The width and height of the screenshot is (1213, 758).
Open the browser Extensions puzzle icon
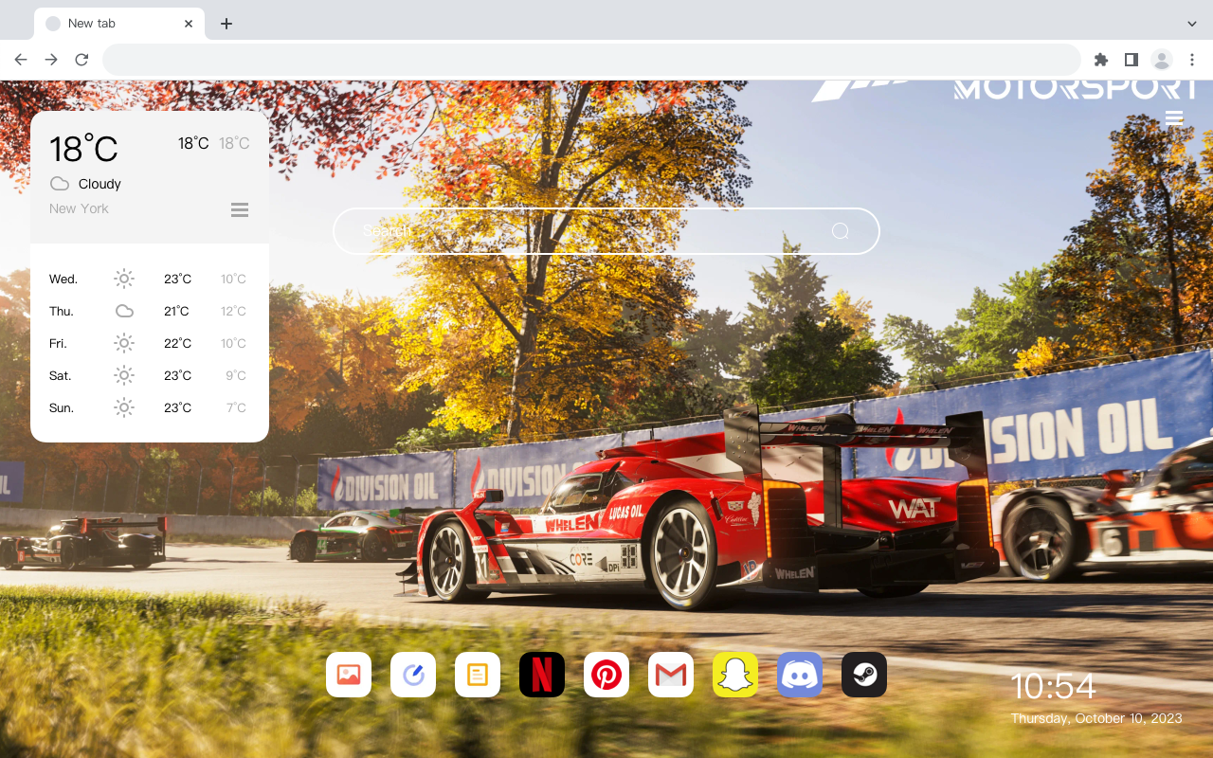coord(1100,60)
